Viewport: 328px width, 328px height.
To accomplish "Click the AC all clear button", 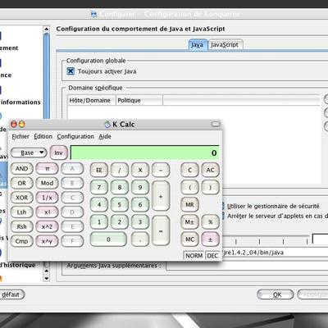I will click(210, 170).
